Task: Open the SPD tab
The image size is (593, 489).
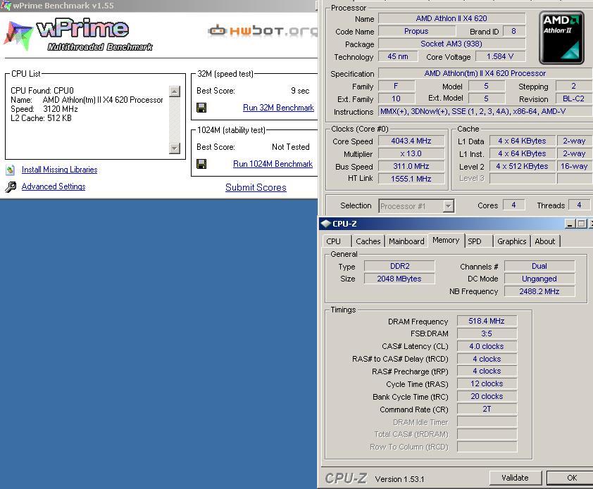Action: pos(478,241)
